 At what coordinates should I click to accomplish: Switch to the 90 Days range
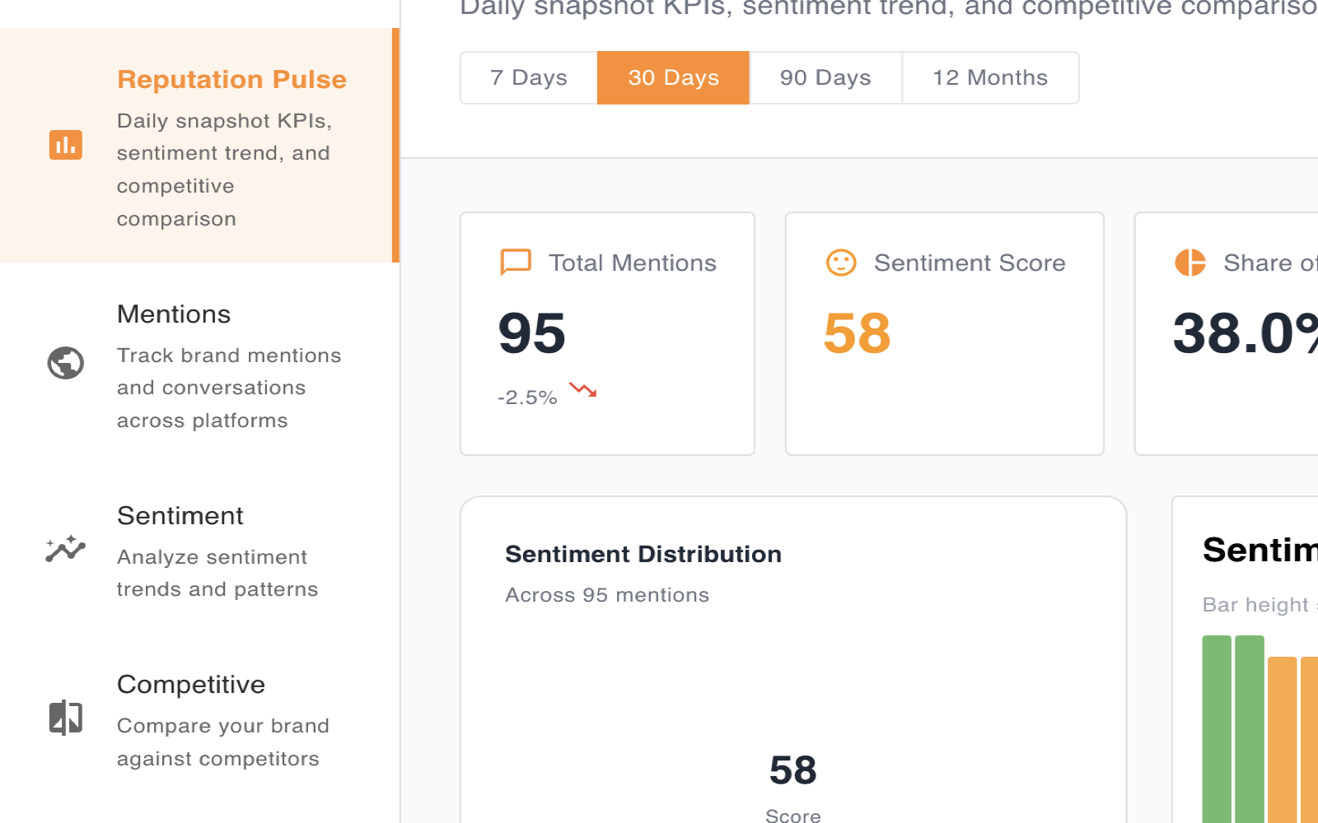coord(825,78)
